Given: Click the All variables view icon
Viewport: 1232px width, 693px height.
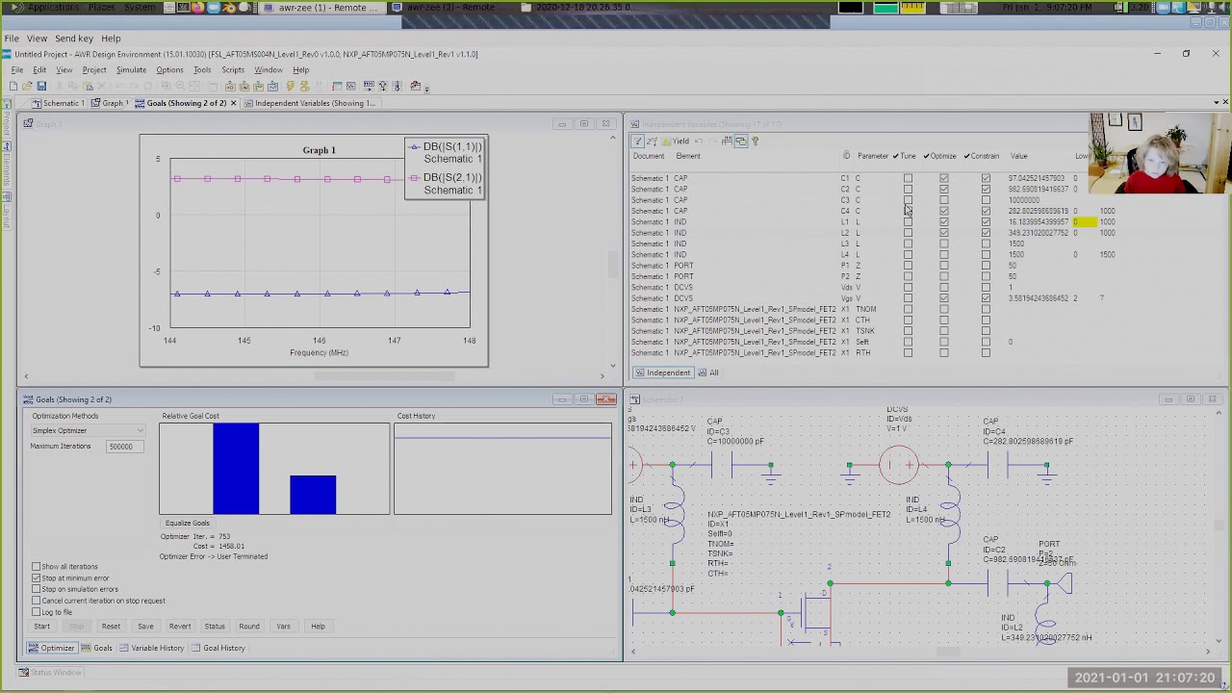Looking at the screenshot, I should [703, 372].
